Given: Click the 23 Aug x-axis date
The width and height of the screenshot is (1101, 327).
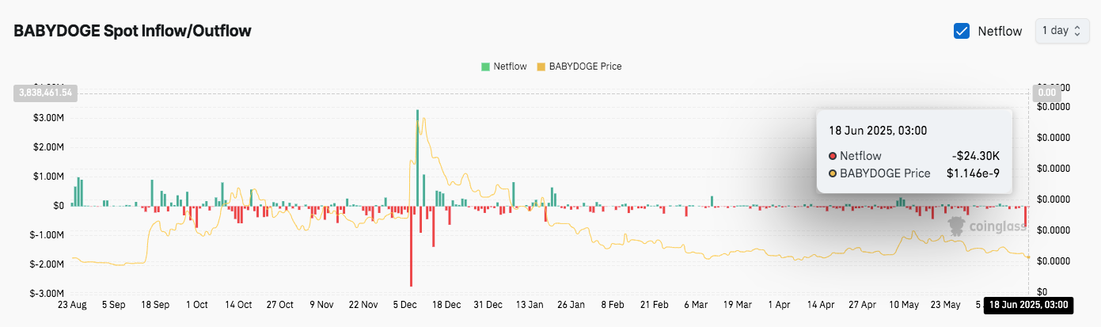Looking at the screenshot, I should pyautogui.click(x=71, y=304).
